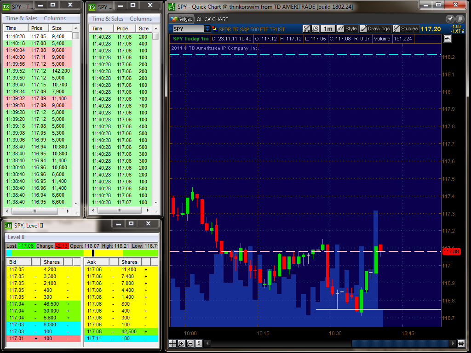Viewport: 471px width, 353px height.
Task: Select bid 117.04 with 46,500 shares
Action: coord(44,304)
